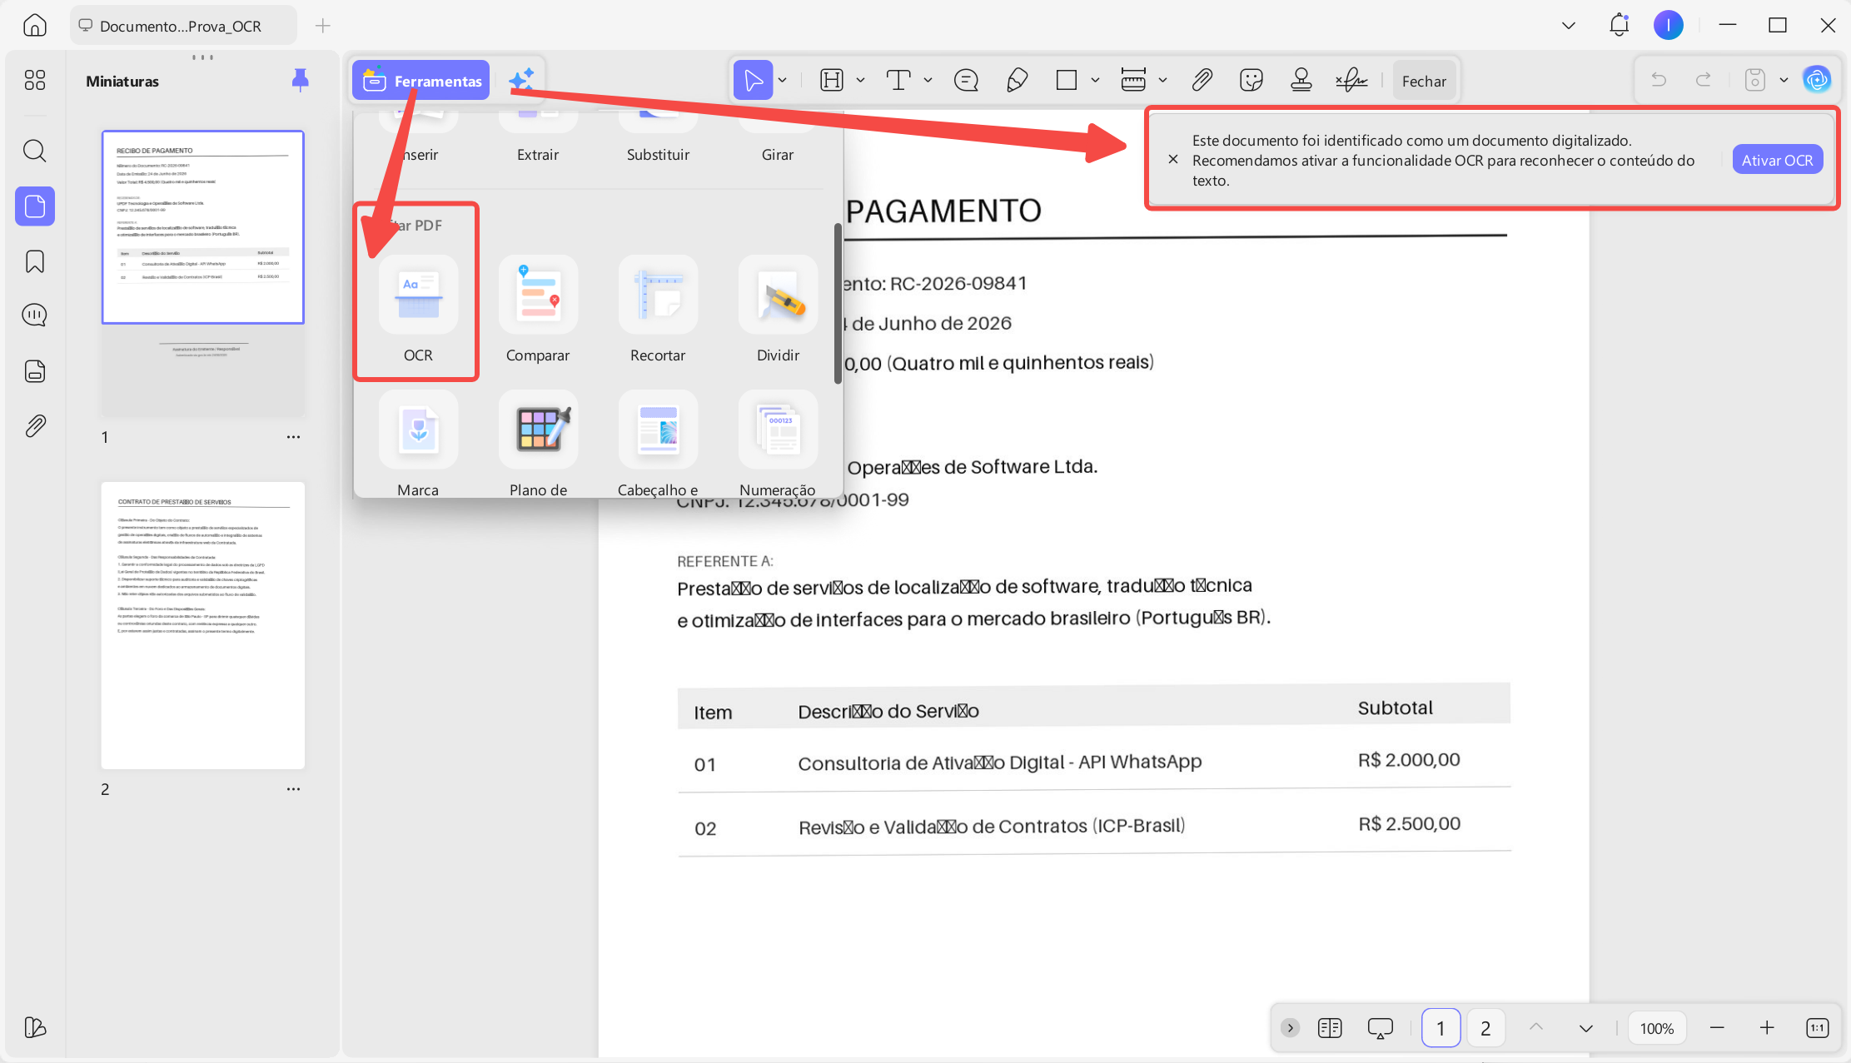Screen dimensions: 1851x1063
Task: Expand the shape tool dropdown arrow
Action: click(x=1095, y=81)
